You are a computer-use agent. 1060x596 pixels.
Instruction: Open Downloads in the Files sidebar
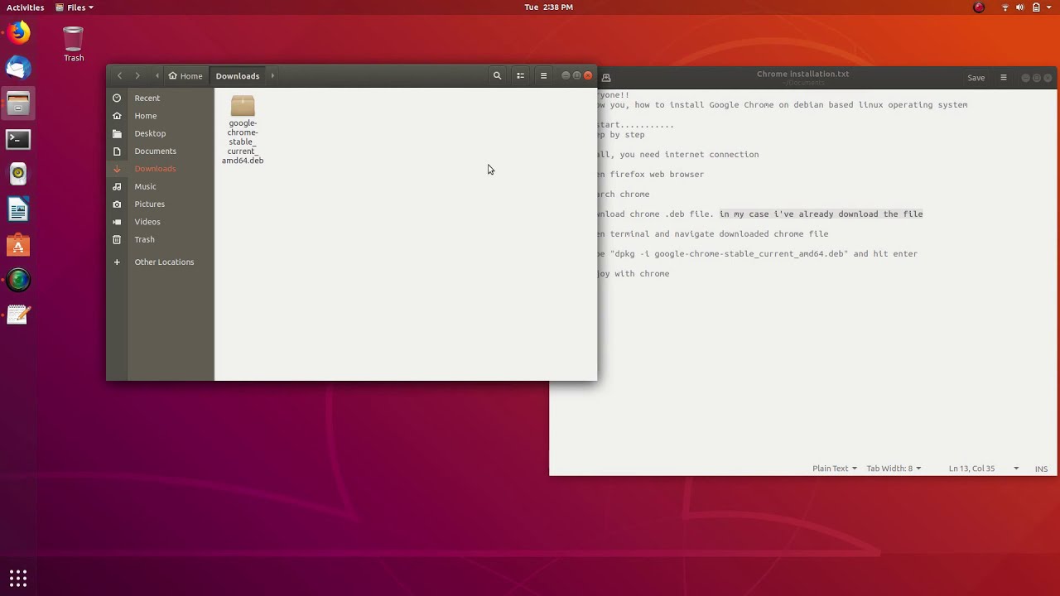[160, 169]
